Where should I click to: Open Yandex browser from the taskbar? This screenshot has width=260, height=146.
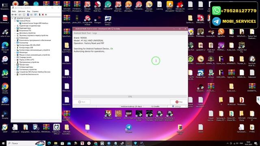click(x=89, y=143)
